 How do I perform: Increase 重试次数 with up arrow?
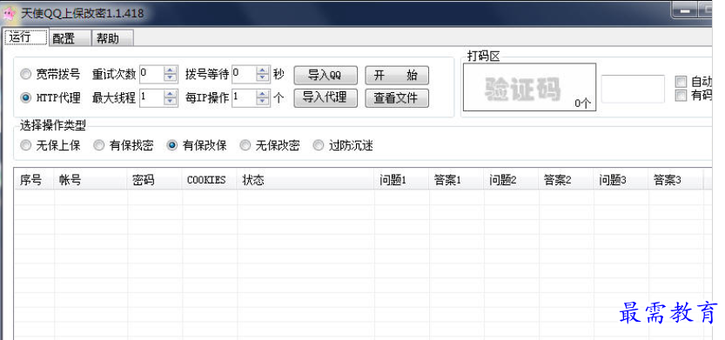171,70
